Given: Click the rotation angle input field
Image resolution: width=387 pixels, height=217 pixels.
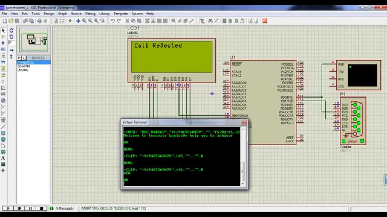Looking at the screenshot, I should pyautogui.click(x=11, y=43).
